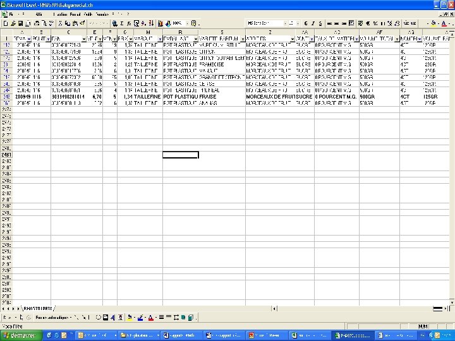Increase indent of cell content
The height and width of the screenshot is (341, 455).
tap(413, 23)
